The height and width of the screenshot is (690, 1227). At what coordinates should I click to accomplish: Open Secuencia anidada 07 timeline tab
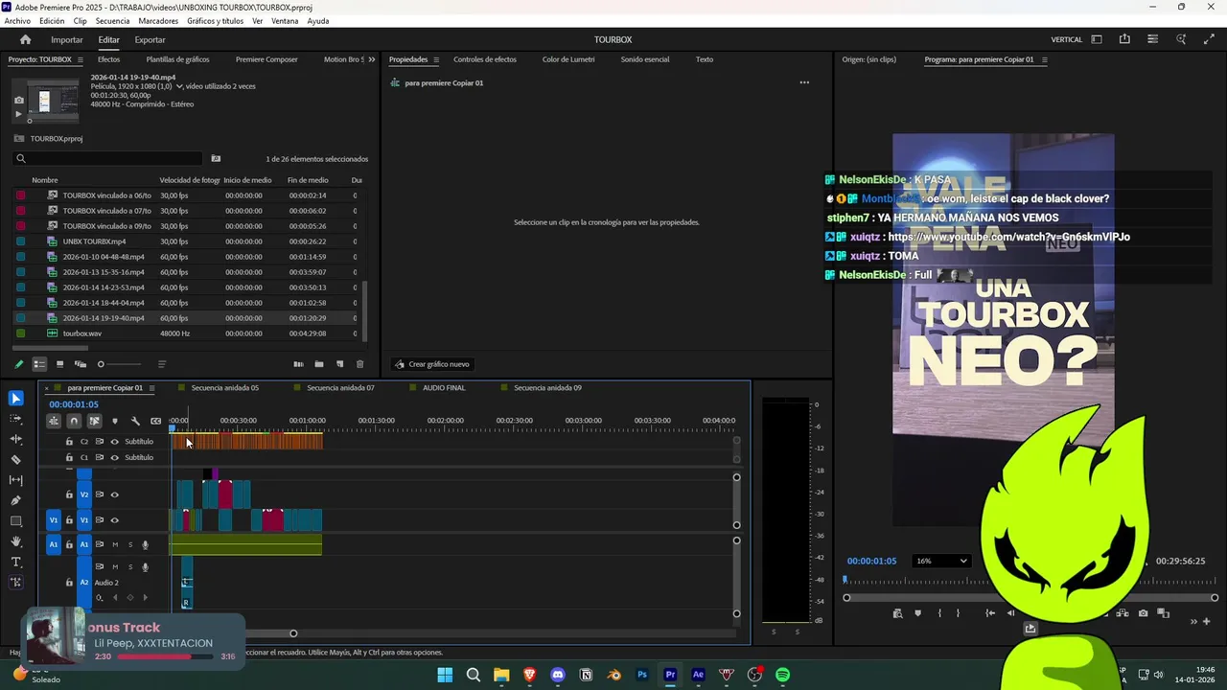[340, 388]
